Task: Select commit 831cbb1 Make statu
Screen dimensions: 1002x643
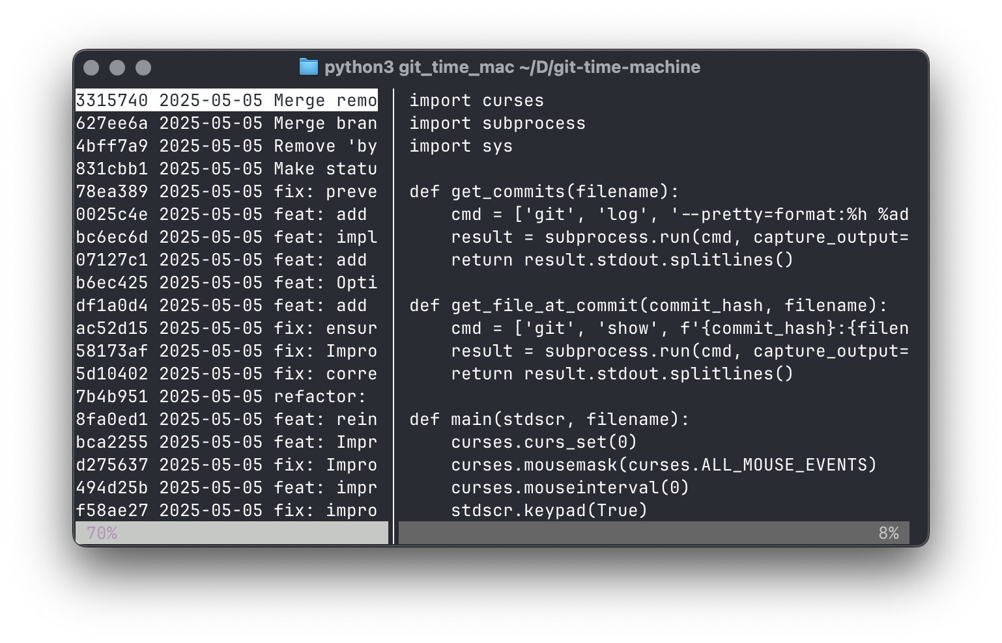Action: (226, 169)
